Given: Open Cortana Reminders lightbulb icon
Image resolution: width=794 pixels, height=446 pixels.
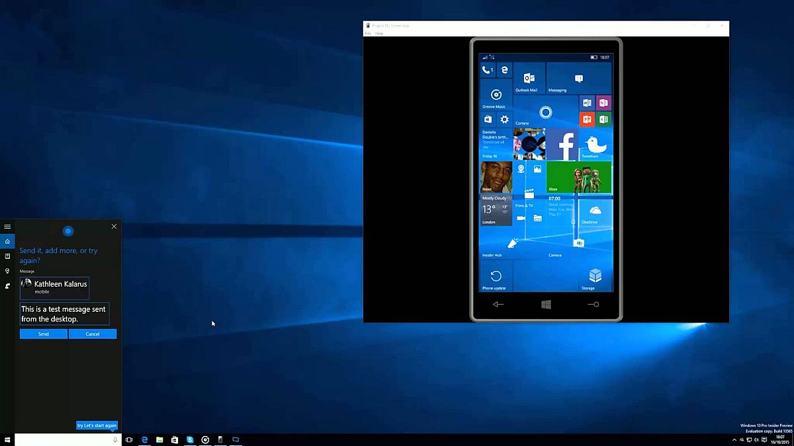Looking at the screenshot, I should point(7,271).
